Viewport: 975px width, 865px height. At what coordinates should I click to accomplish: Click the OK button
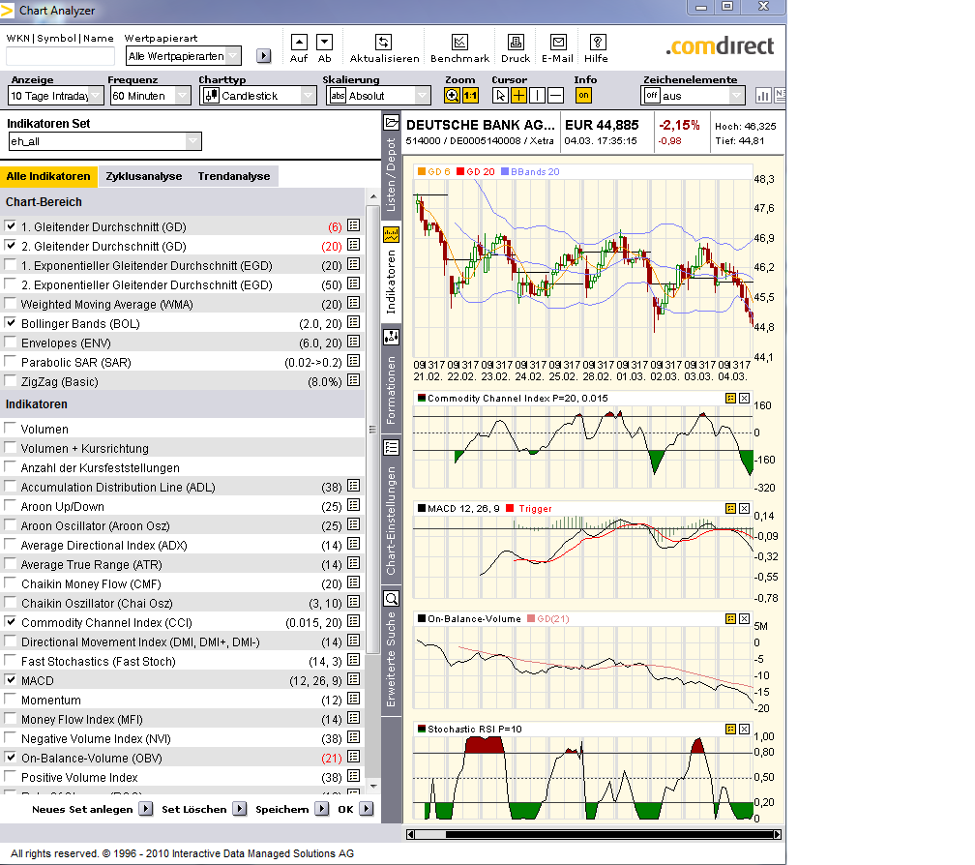pyautogui.click(x=356, y=809)
